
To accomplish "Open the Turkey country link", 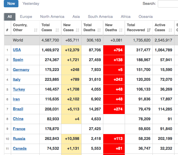I will coord(19,89).
